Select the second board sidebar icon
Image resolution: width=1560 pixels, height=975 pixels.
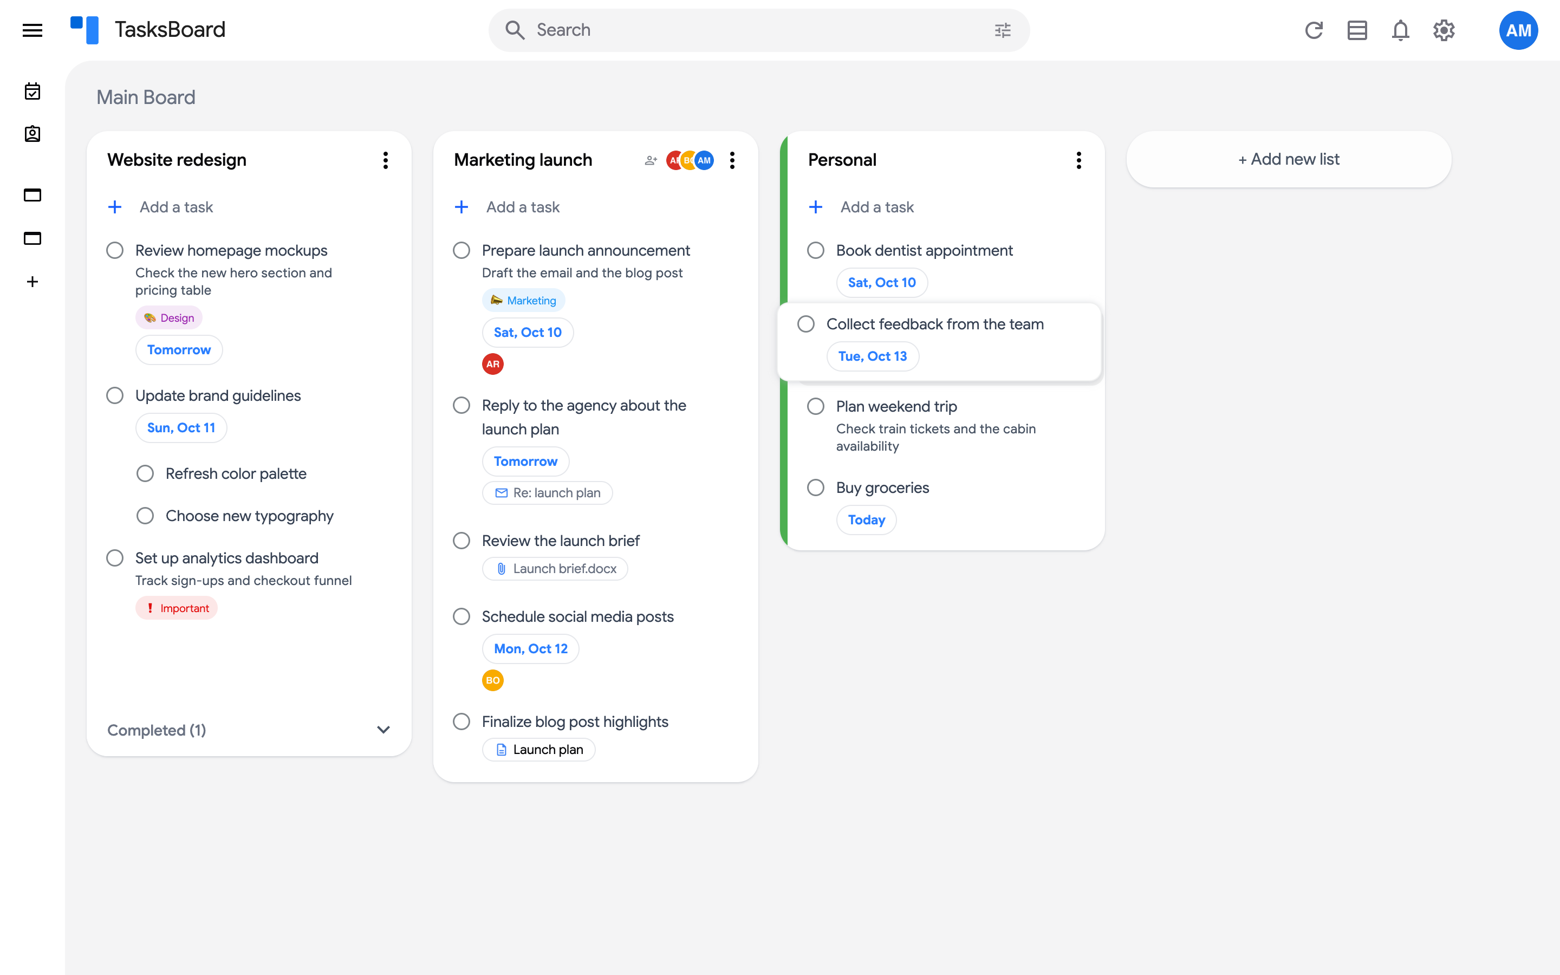pos(32,238)
